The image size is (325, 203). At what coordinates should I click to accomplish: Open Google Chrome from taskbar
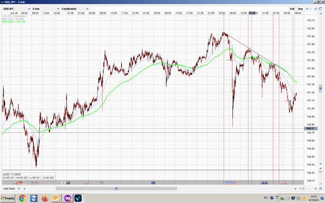click(22, 198)
